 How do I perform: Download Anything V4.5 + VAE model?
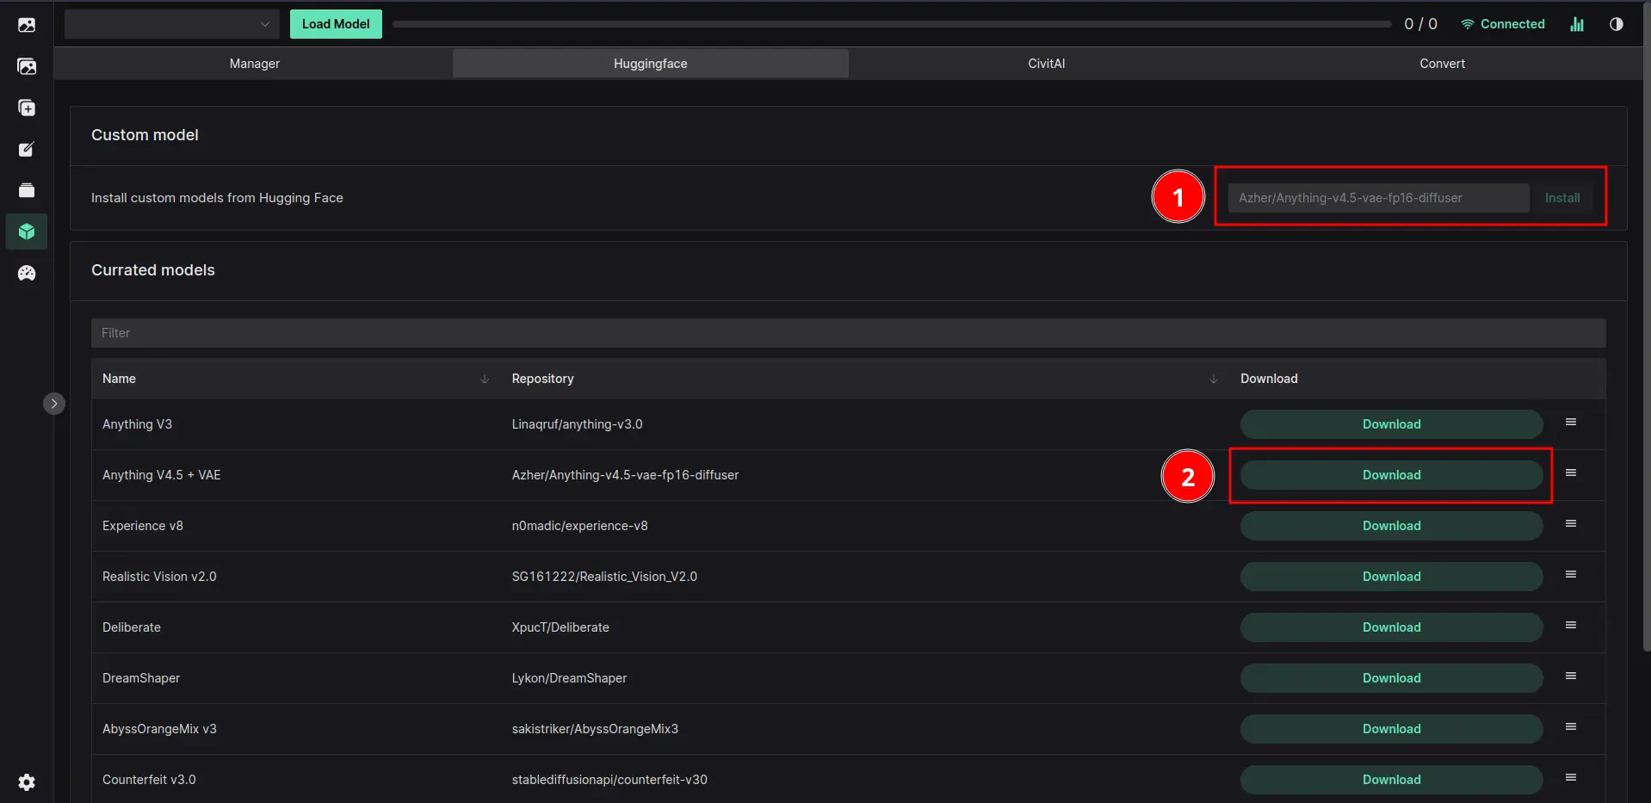pos(1392,475)
